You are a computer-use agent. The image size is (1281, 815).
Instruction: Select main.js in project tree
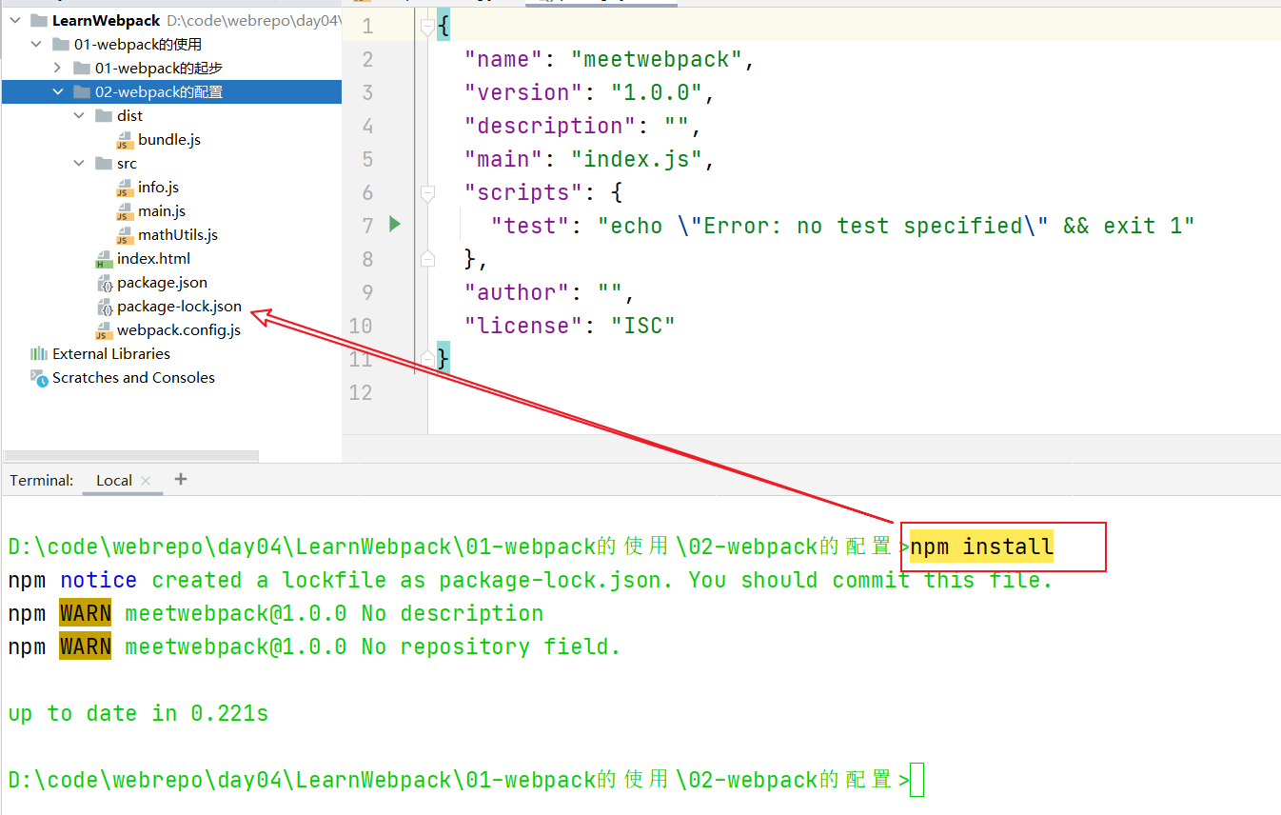(x=162, y=210)
